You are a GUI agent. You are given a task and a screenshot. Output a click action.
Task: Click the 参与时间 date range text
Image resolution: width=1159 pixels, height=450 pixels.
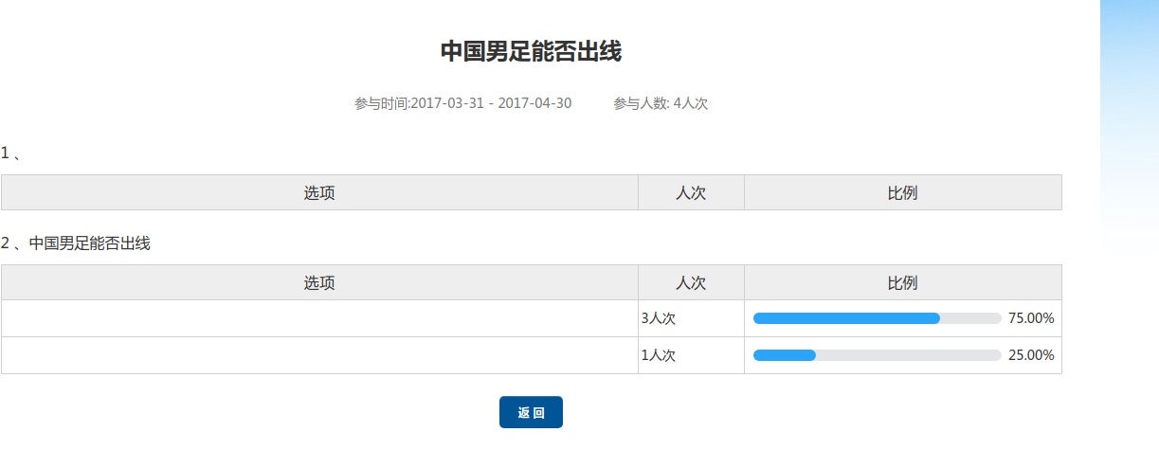pos(462,103)
